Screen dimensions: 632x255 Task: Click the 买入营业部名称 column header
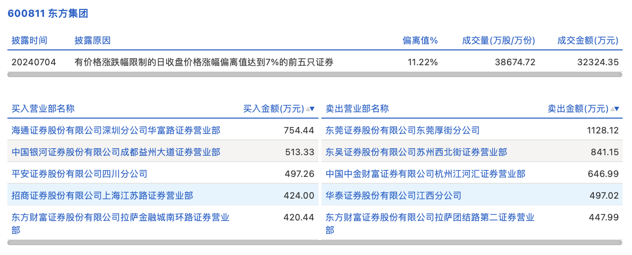[43, 109]
